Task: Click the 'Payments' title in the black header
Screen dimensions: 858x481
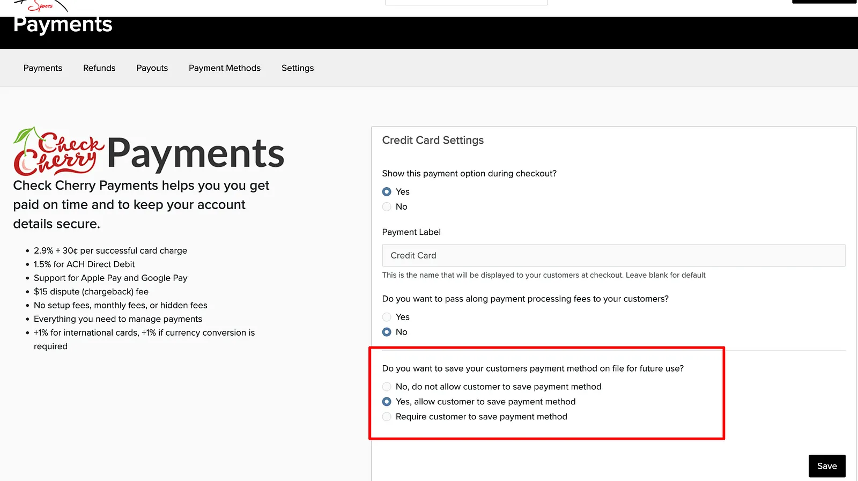Action: pos(63,25)
